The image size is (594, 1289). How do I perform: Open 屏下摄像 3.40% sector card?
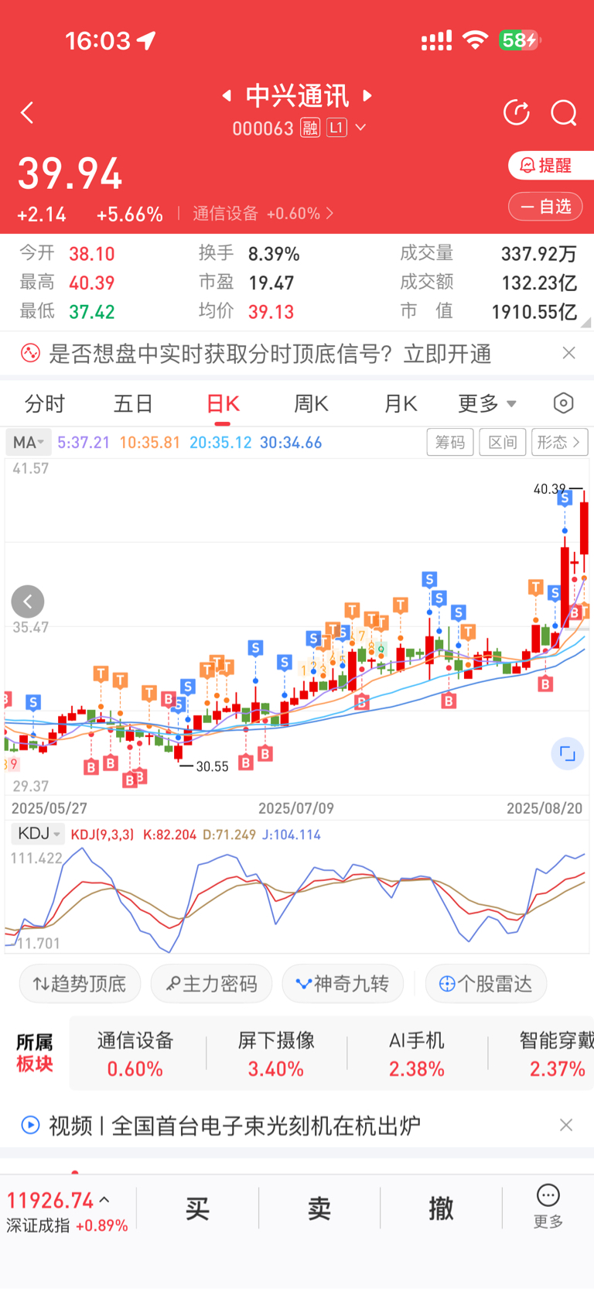pos(276,1054)
